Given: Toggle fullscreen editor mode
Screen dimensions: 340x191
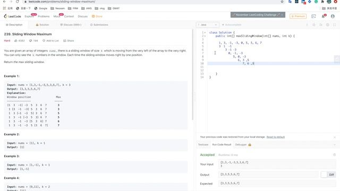Looking at the screenshot, I should (335, 25).
